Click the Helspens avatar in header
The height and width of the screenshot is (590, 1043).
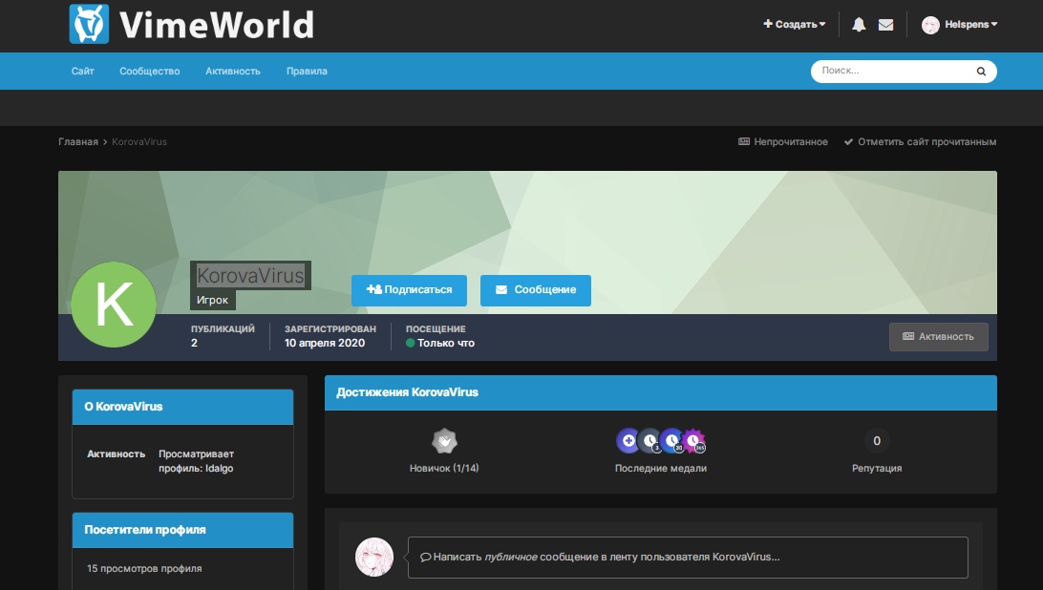(930, 25)
